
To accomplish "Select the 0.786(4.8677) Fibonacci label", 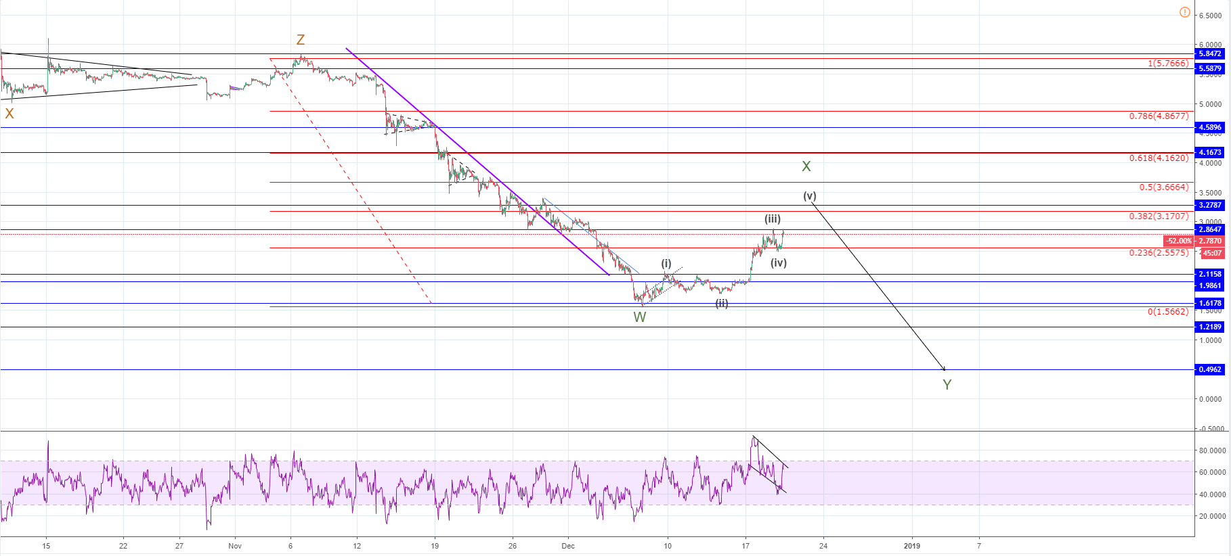I will point(1158,116).
